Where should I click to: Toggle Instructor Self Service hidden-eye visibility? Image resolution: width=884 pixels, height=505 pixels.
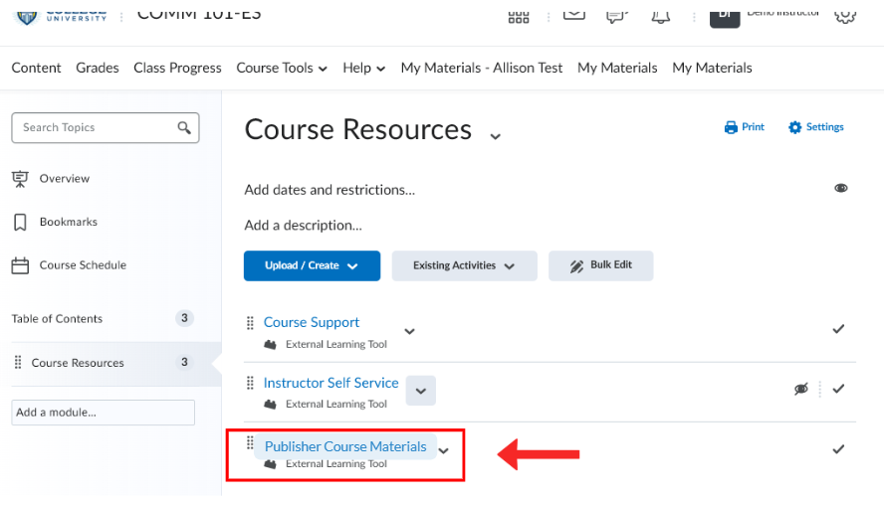pos(801,389)
